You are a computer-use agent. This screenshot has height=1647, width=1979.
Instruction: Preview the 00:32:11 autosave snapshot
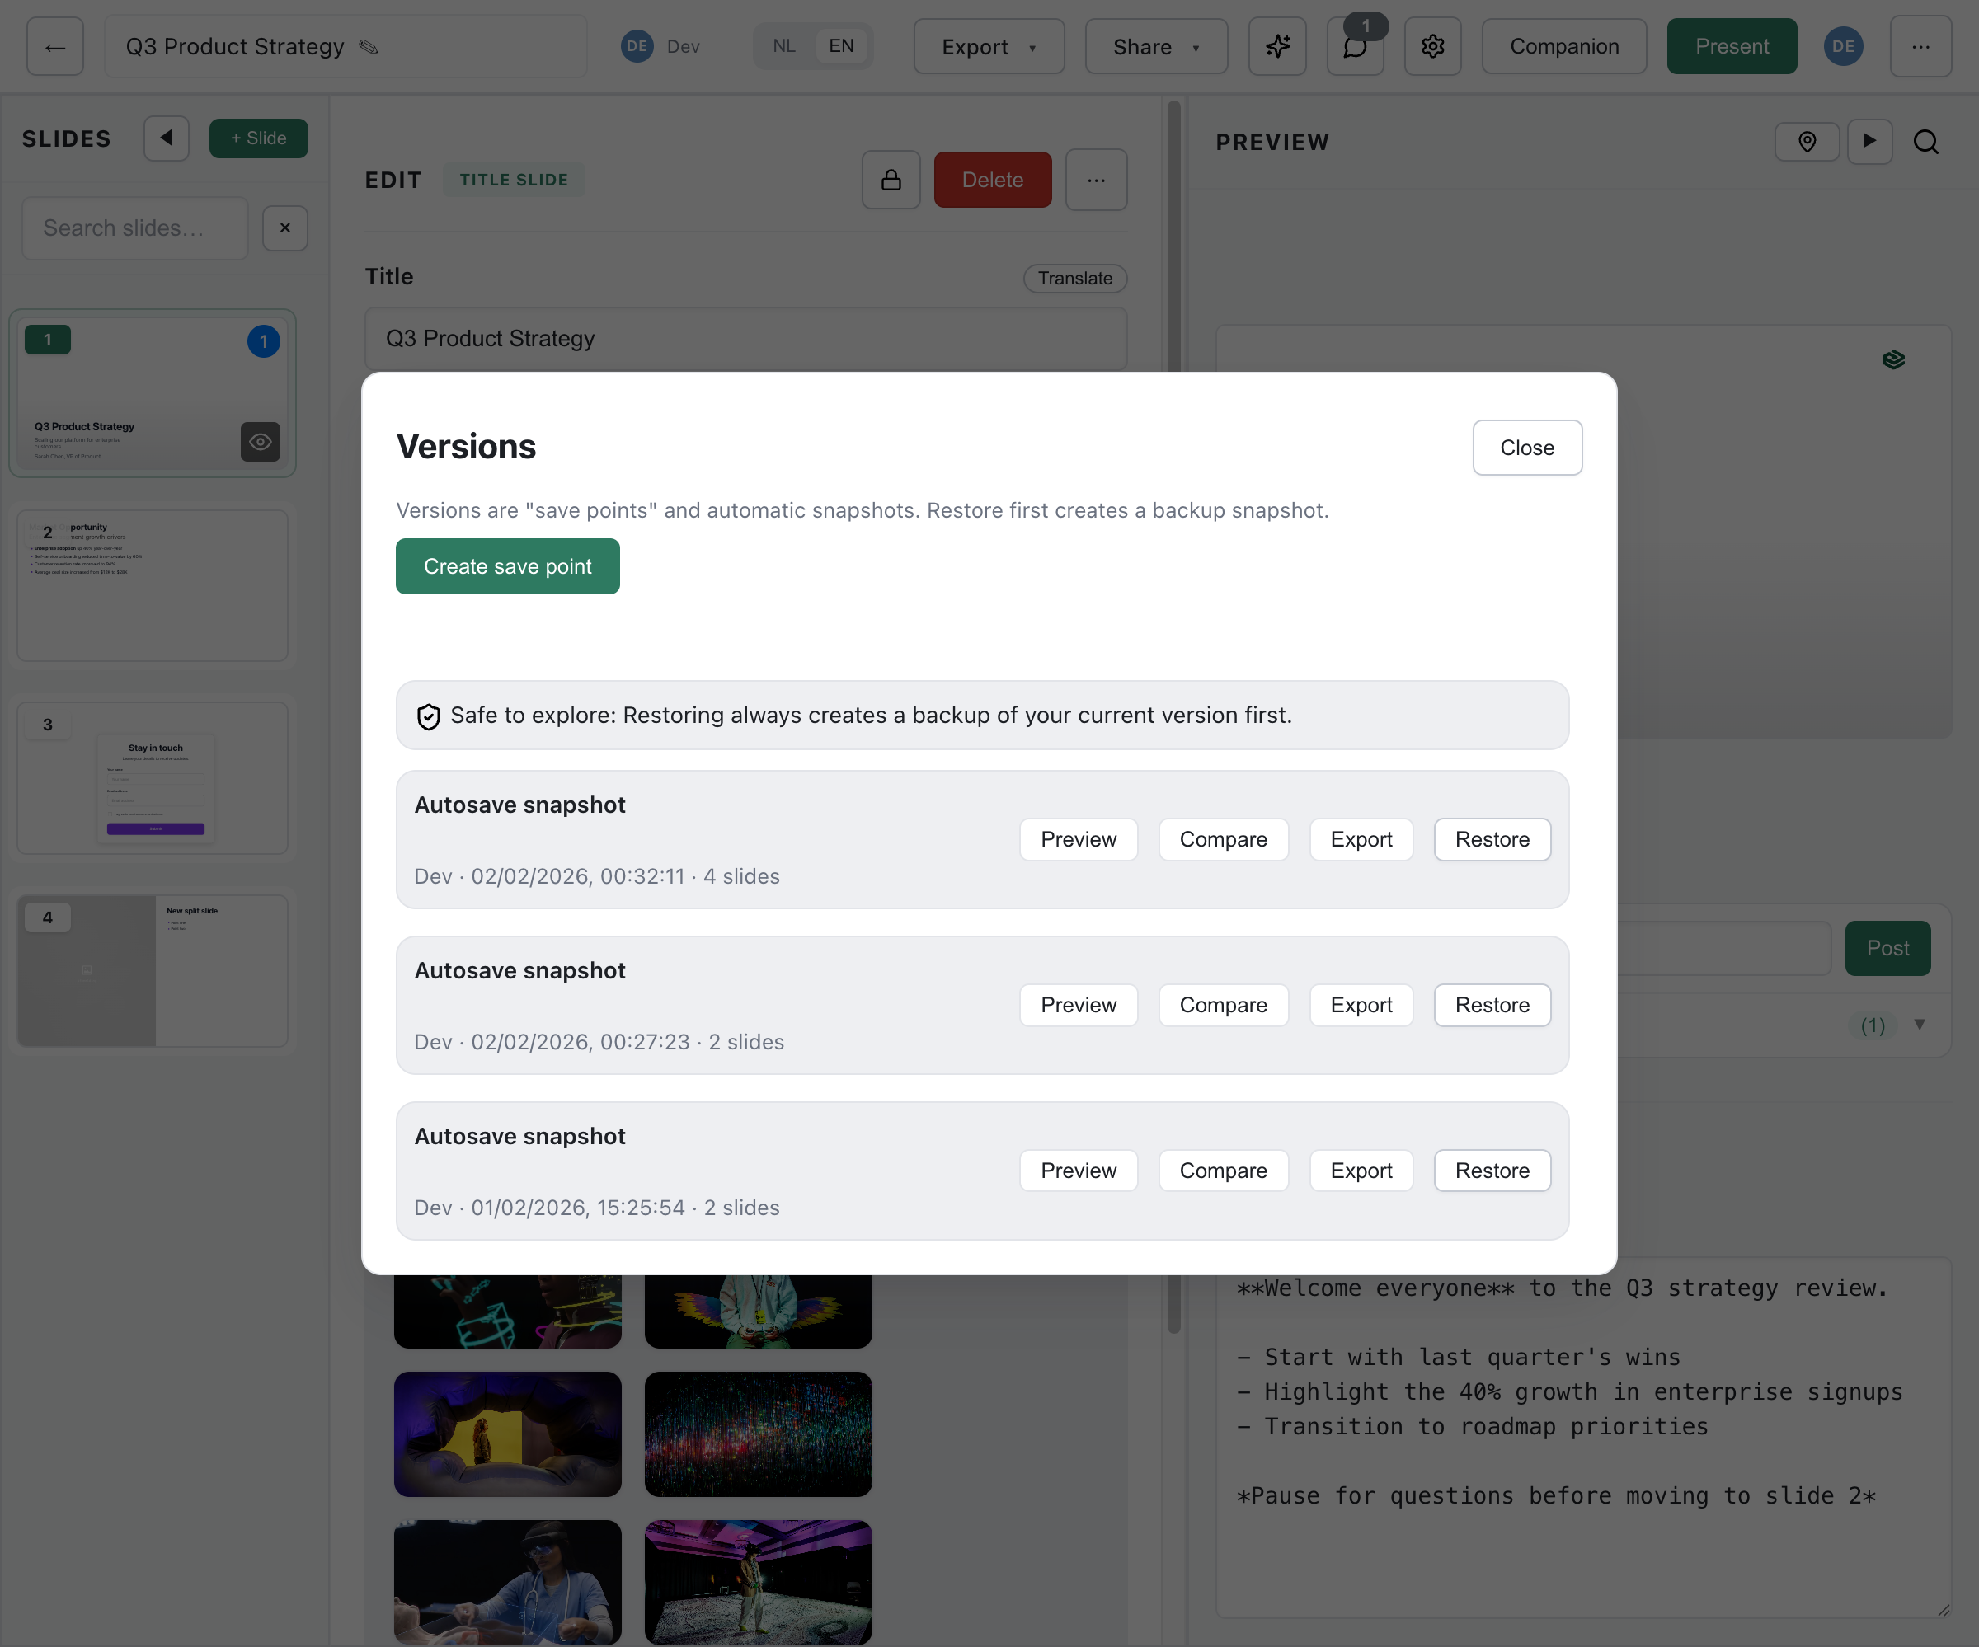tap(1078, 839)
